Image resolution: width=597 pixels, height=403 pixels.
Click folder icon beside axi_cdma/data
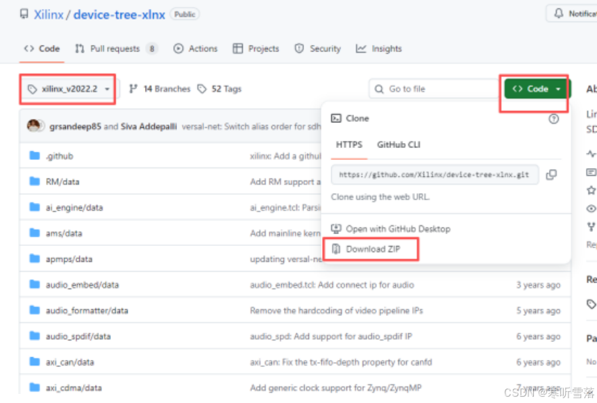coord(35,388)
